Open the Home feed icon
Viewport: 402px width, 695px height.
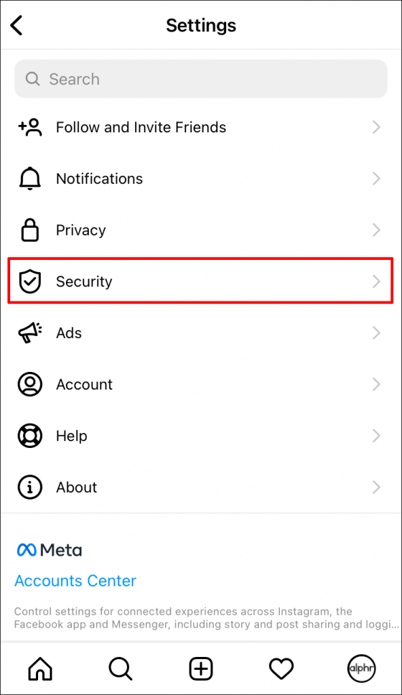(40, 669)
